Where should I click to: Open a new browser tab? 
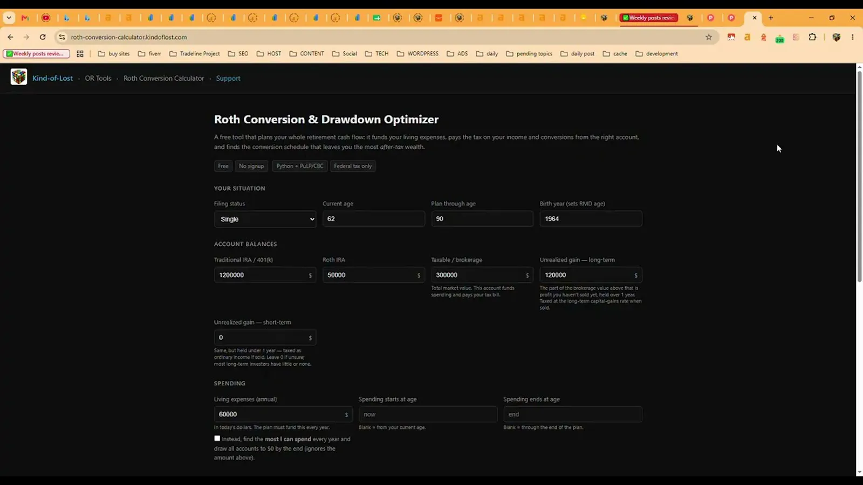coord(771,18)
